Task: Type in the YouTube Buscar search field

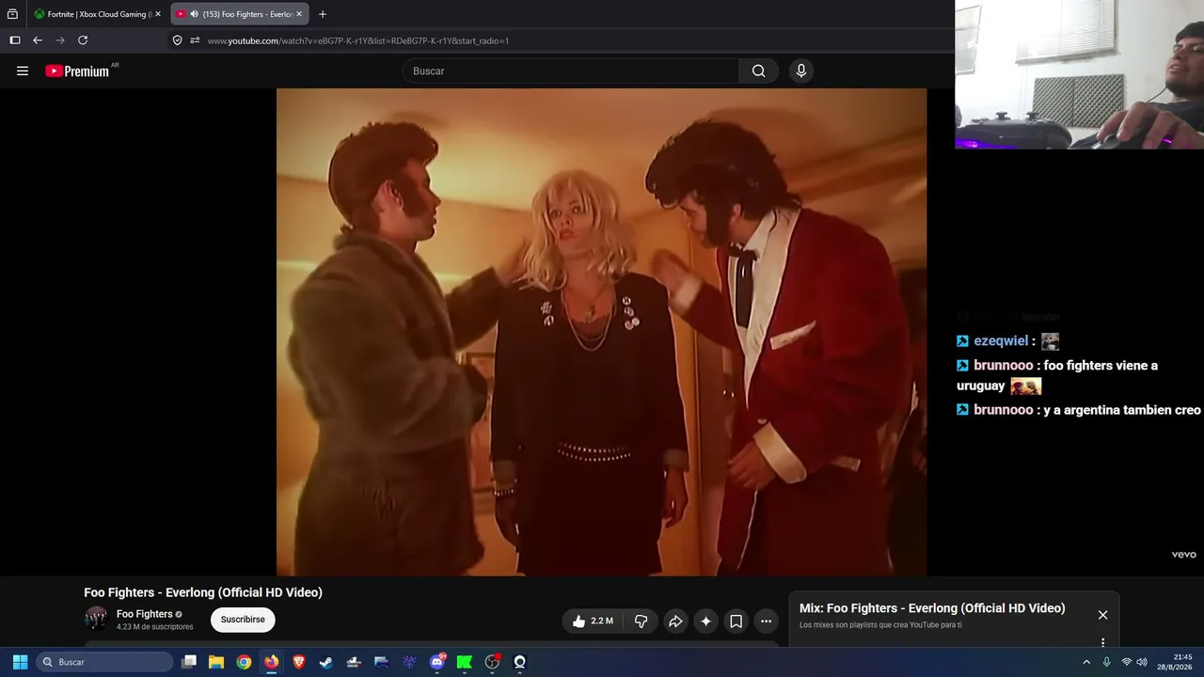Action: pyautogui.click(x=571, y=71)
